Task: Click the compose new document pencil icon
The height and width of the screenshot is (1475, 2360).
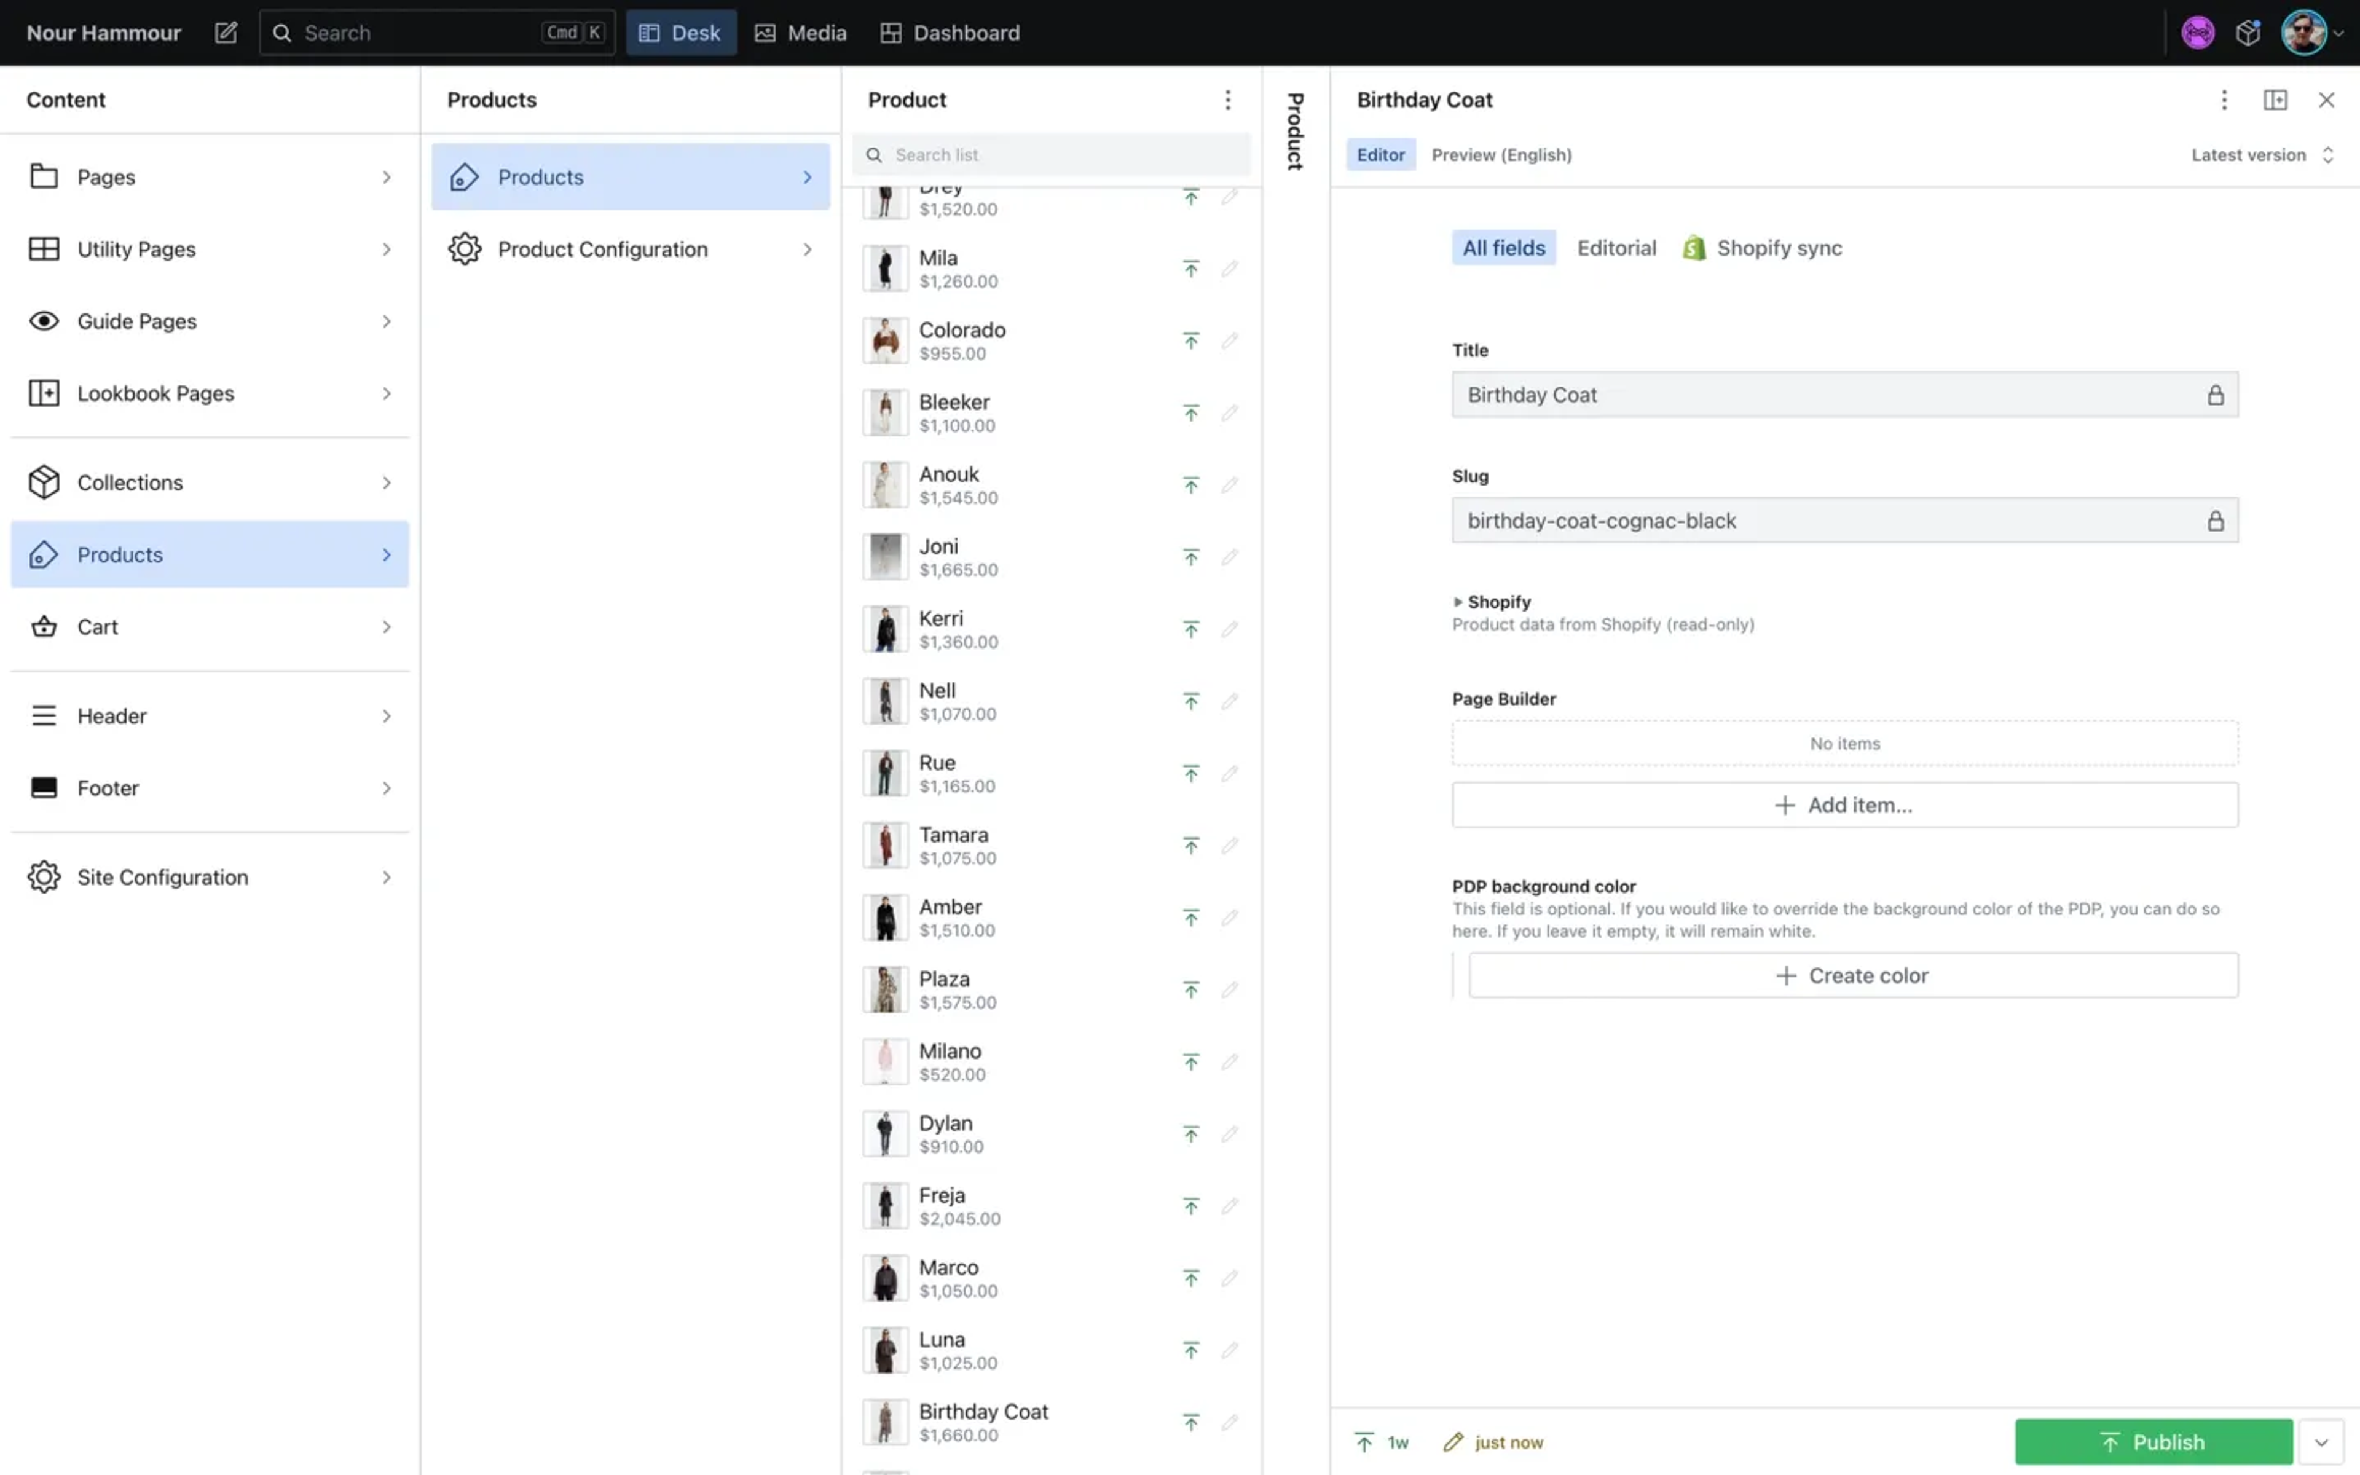Action: click(x=226, y=33)
